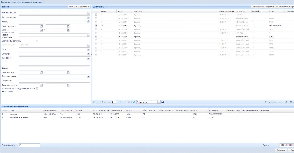Check the 14.04.2014 document with sum 2400

tap(96, 29)
